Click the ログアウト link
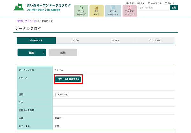 pyautogui.click(x=155, y=3)
